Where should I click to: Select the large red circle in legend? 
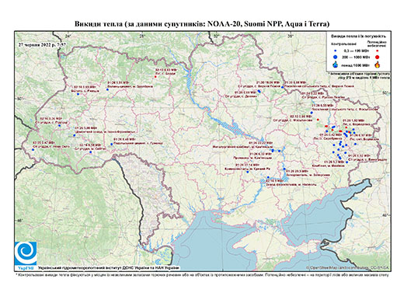(378, 57)
